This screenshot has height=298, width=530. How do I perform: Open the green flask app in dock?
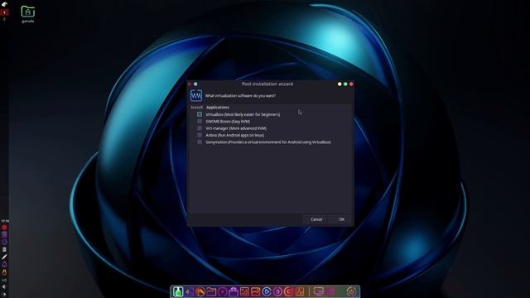[x=178, y=291]
